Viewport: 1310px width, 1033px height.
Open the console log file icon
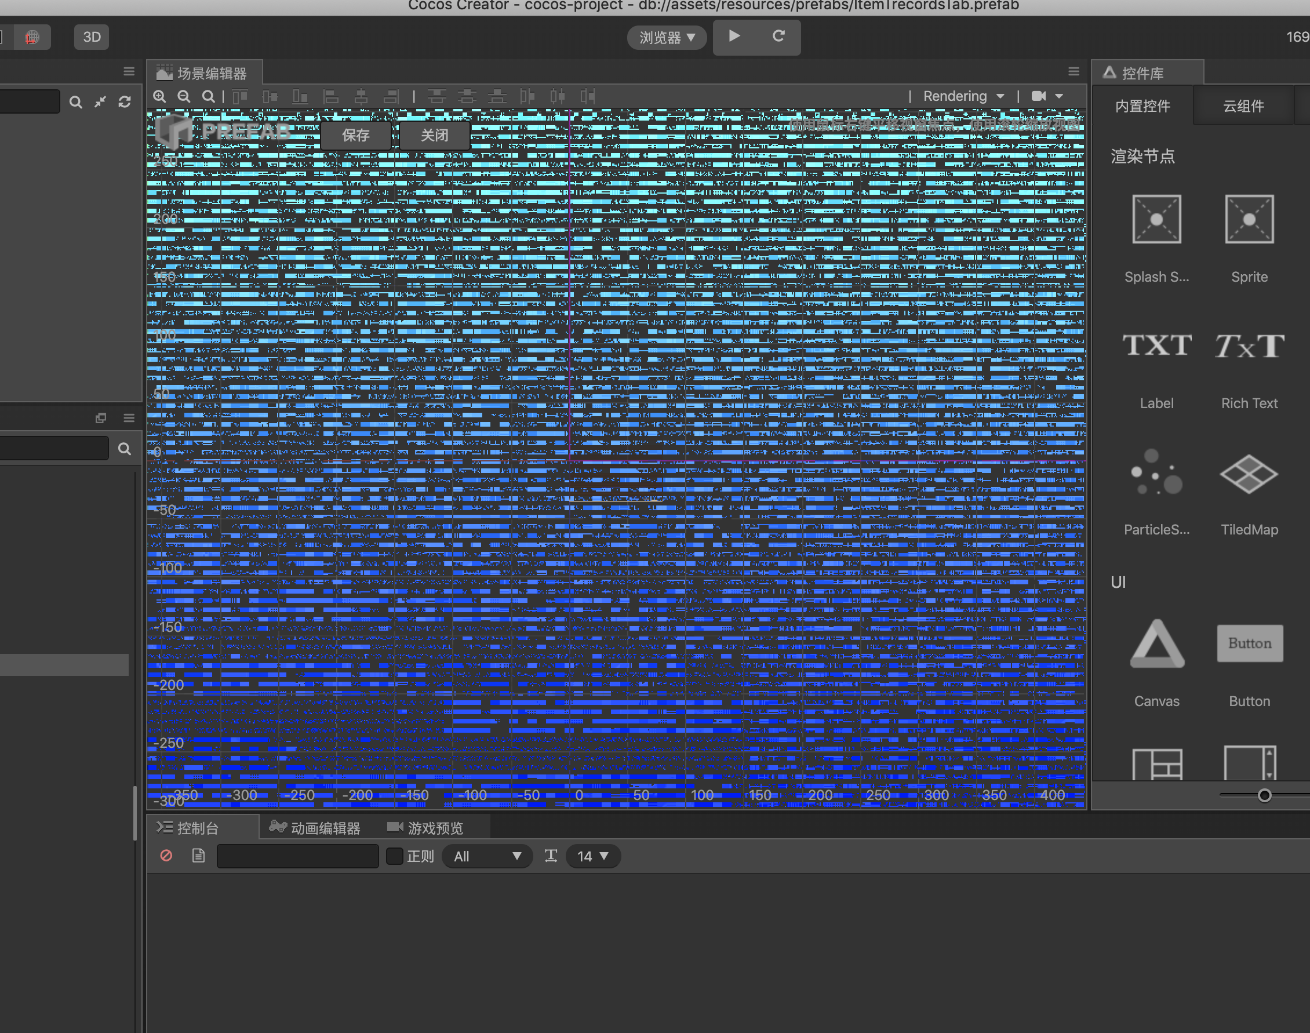tap(198, 856)
